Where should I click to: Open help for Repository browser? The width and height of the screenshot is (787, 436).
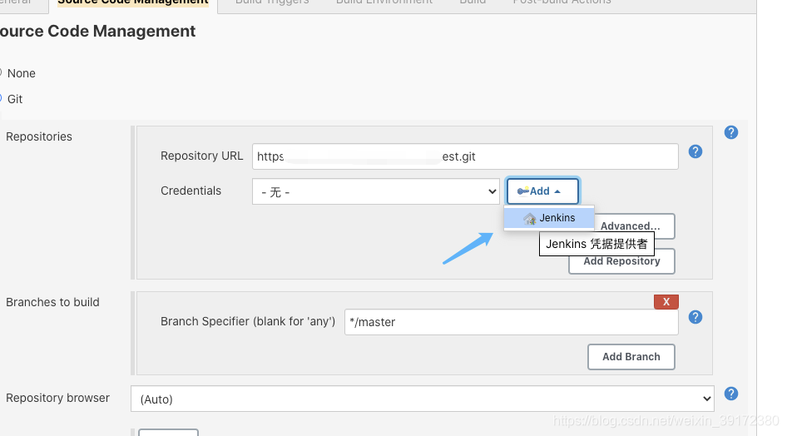(730, 394)
